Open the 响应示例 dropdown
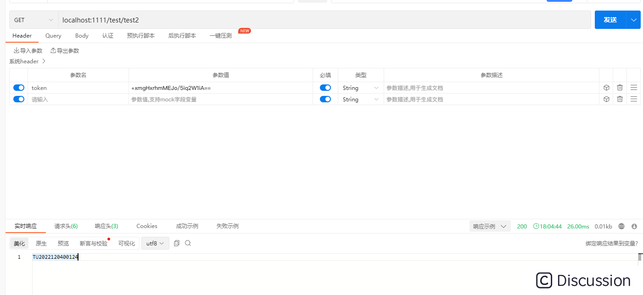Screen dimensions: 643x295 click(x=490, y=226)
